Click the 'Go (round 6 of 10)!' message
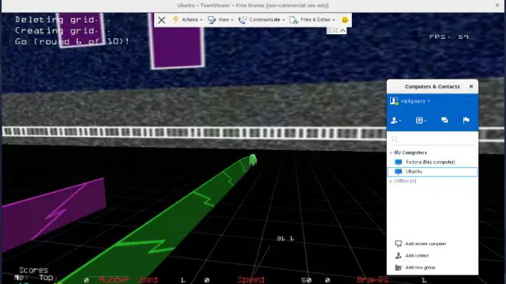 pyautogui.click(x=72, y=42)
